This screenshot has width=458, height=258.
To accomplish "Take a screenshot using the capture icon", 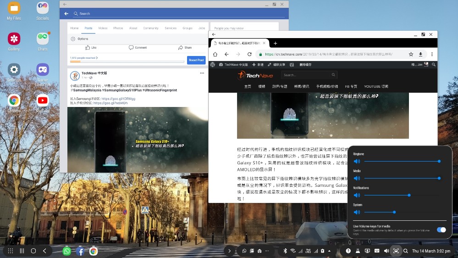I will 396,251.
